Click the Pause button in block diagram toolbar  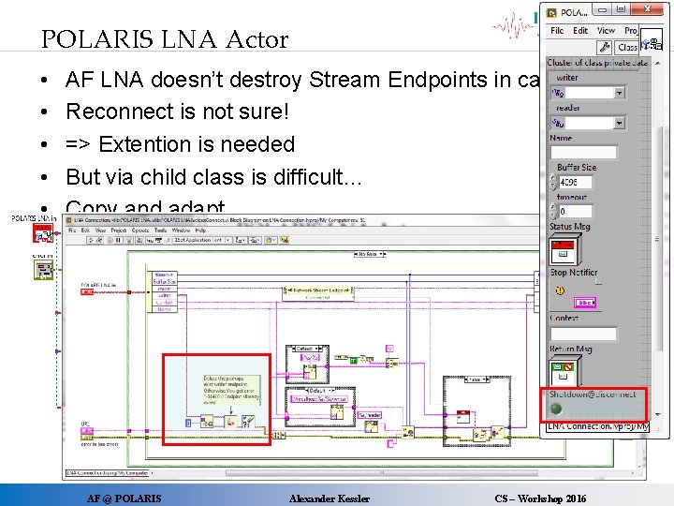pos(119,240)
